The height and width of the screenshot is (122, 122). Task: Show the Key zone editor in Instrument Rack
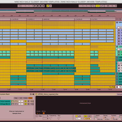point(16,98)
